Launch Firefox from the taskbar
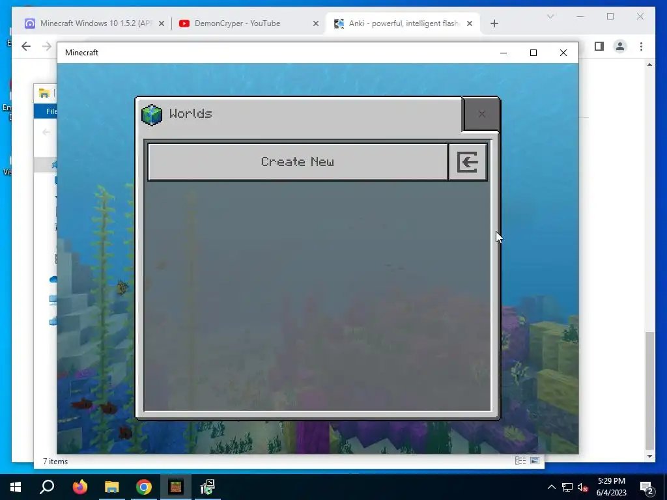The height and width of the screenshot is (500, 667). coord(79,487)
